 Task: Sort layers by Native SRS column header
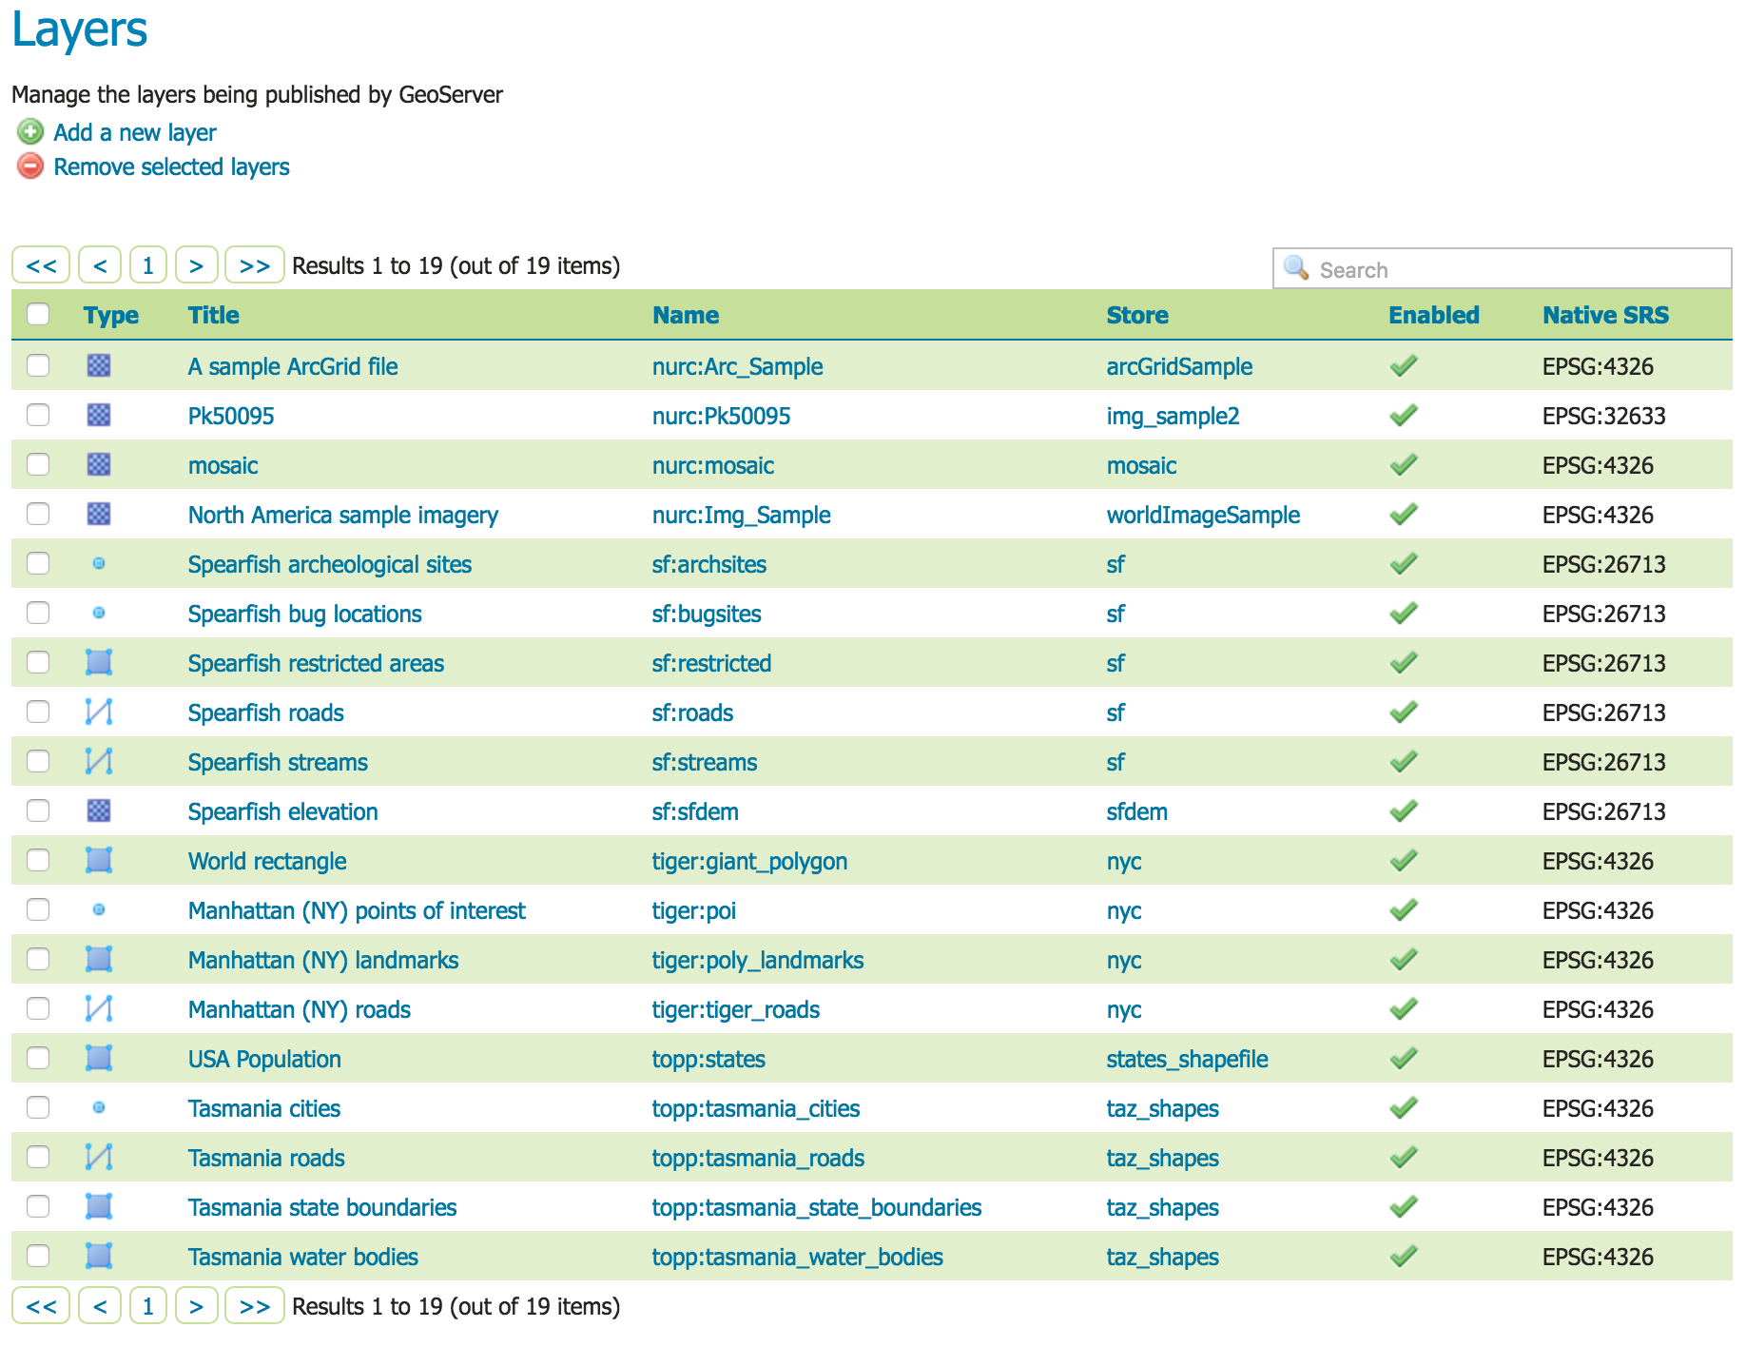(x=1605, y=315)
